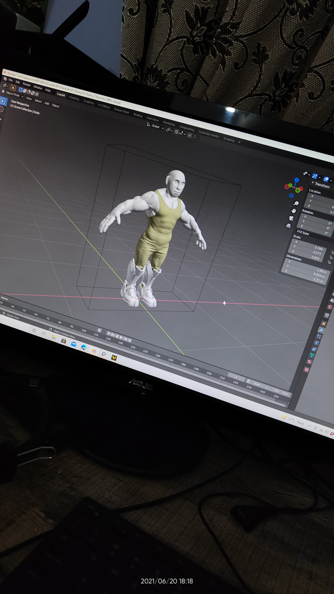The width and height of the screenshot is (334, 594).
Task: Switch to the Modeling workspace tab
Action: tap(74, 98)
